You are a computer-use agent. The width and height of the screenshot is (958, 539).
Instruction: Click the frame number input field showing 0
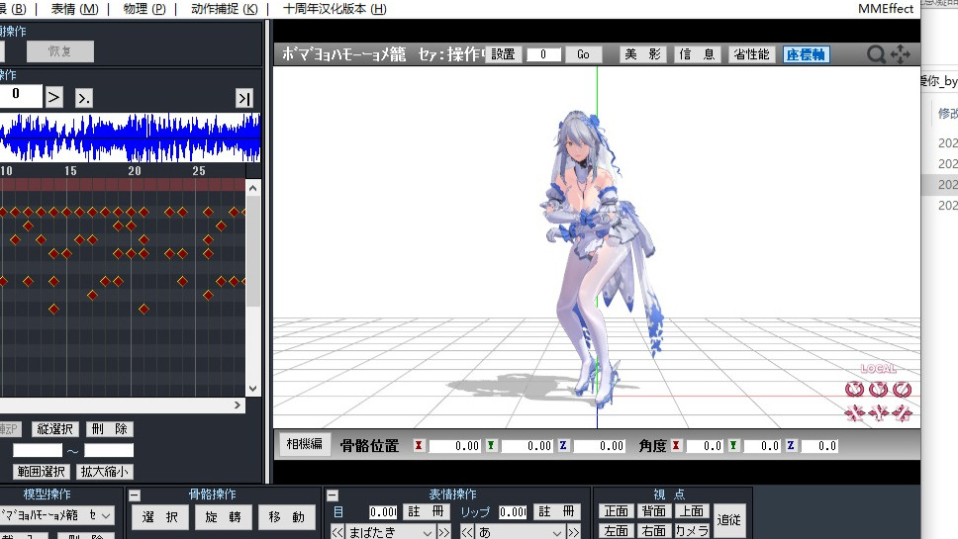20,96
